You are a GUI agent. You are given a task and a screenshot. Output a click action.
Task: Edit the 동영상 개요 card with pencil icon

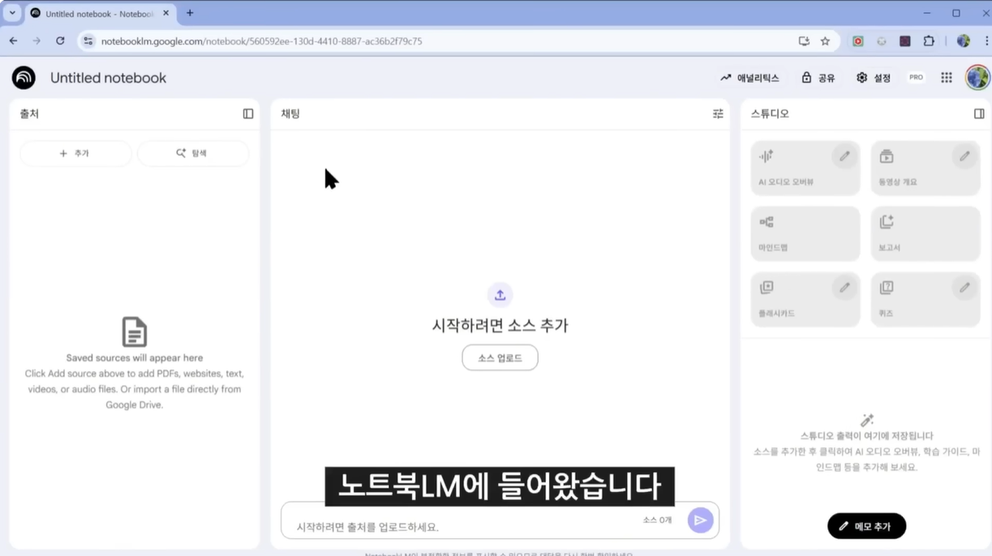pyautogui.click(x=964, y=156)
